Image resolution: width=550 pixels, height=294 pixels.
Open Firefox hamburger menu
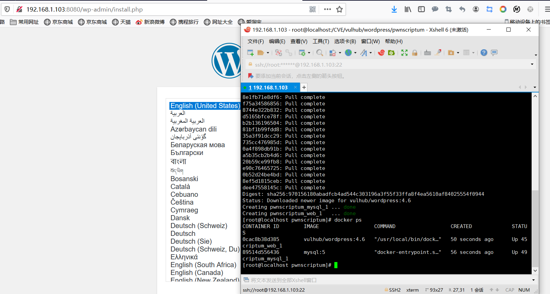(x=547, y=10)
